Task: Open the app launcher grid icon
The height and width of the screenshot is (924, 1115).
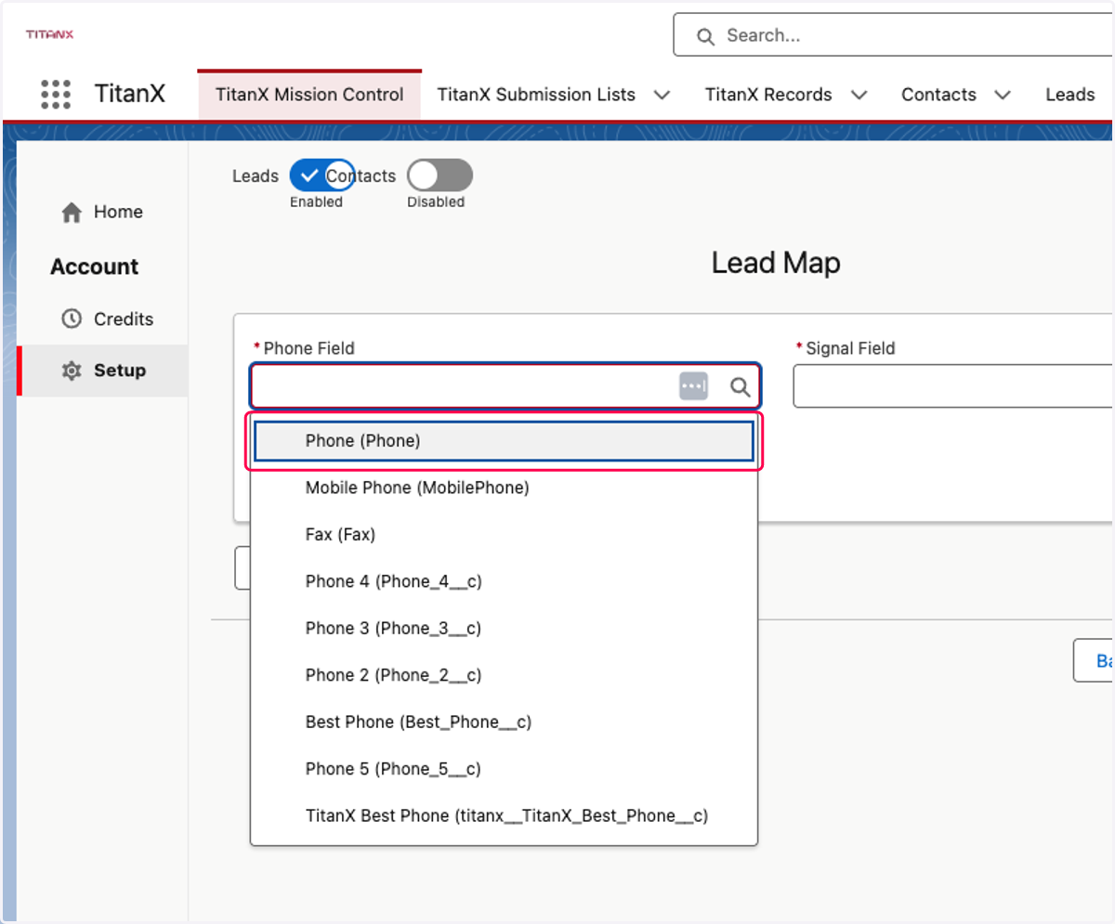Action: (56, 95)
